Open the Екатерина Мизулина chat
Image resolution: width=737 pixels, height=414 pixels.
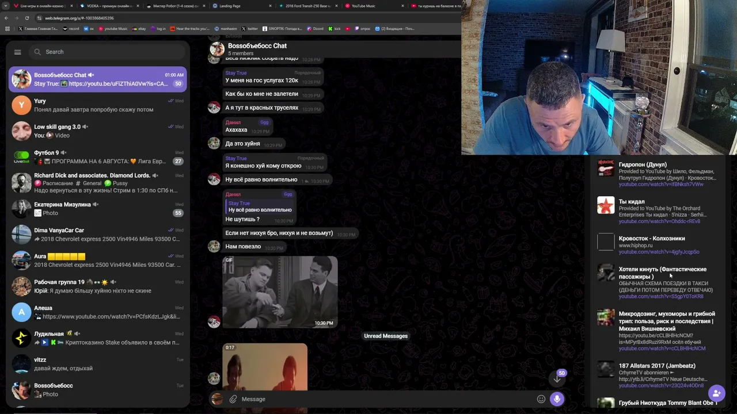(x=98, y=209)
